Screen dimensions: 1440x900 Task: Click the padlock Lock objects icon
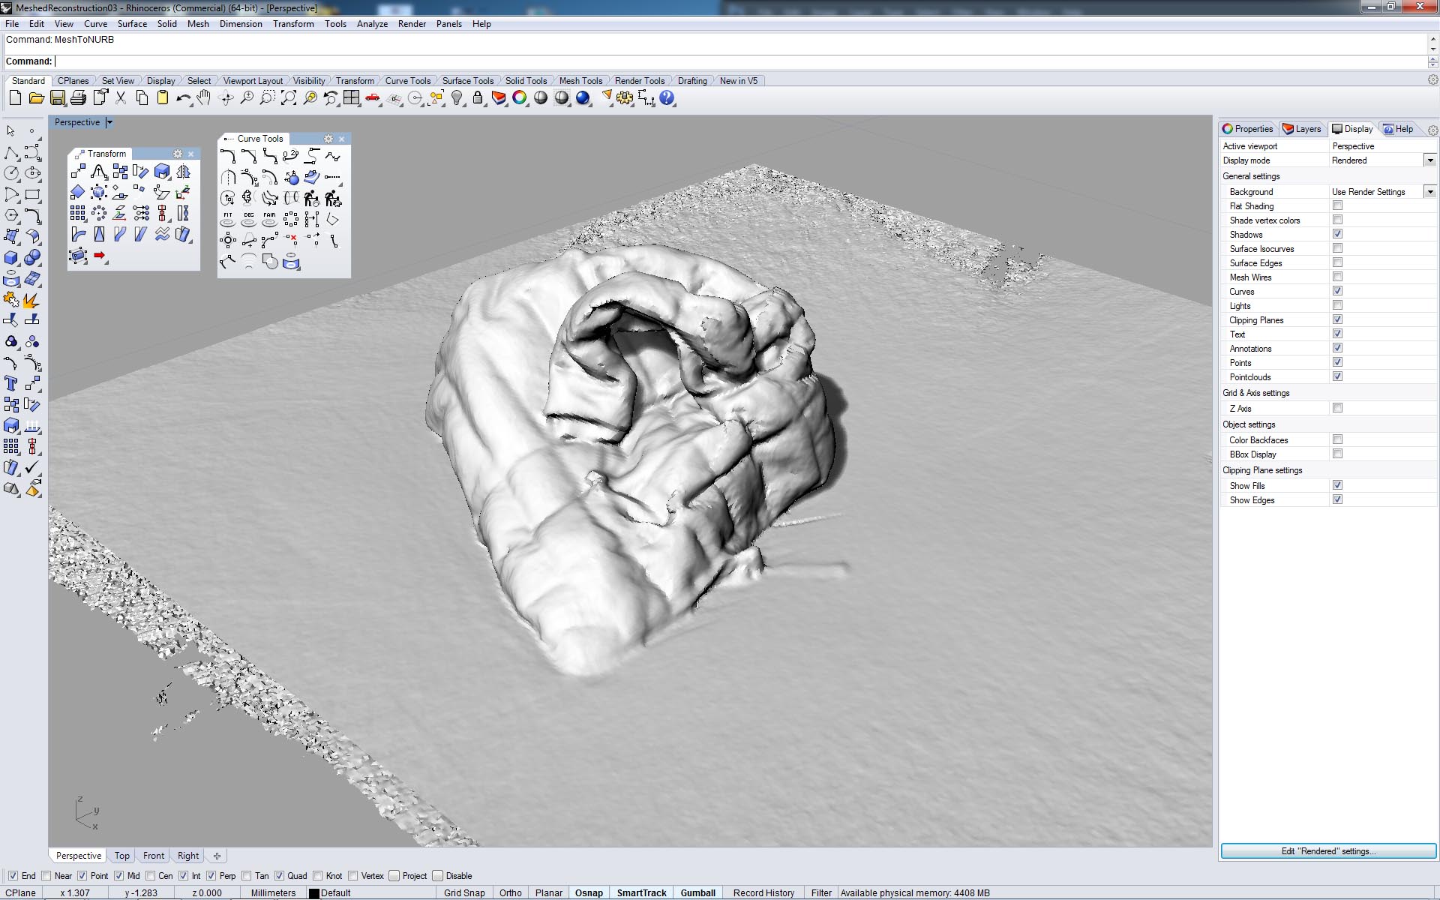pyautogui.click(x=478, y=98)
